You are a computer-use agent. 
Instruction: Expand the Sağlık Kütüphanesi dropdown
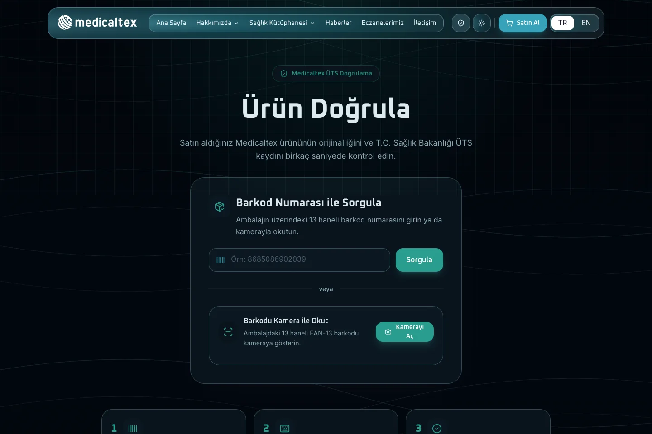[x=282, y=23]
